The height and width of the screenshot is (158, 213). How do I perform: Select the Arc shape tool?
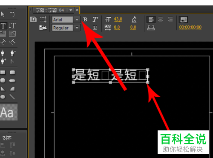coord(12,89)
